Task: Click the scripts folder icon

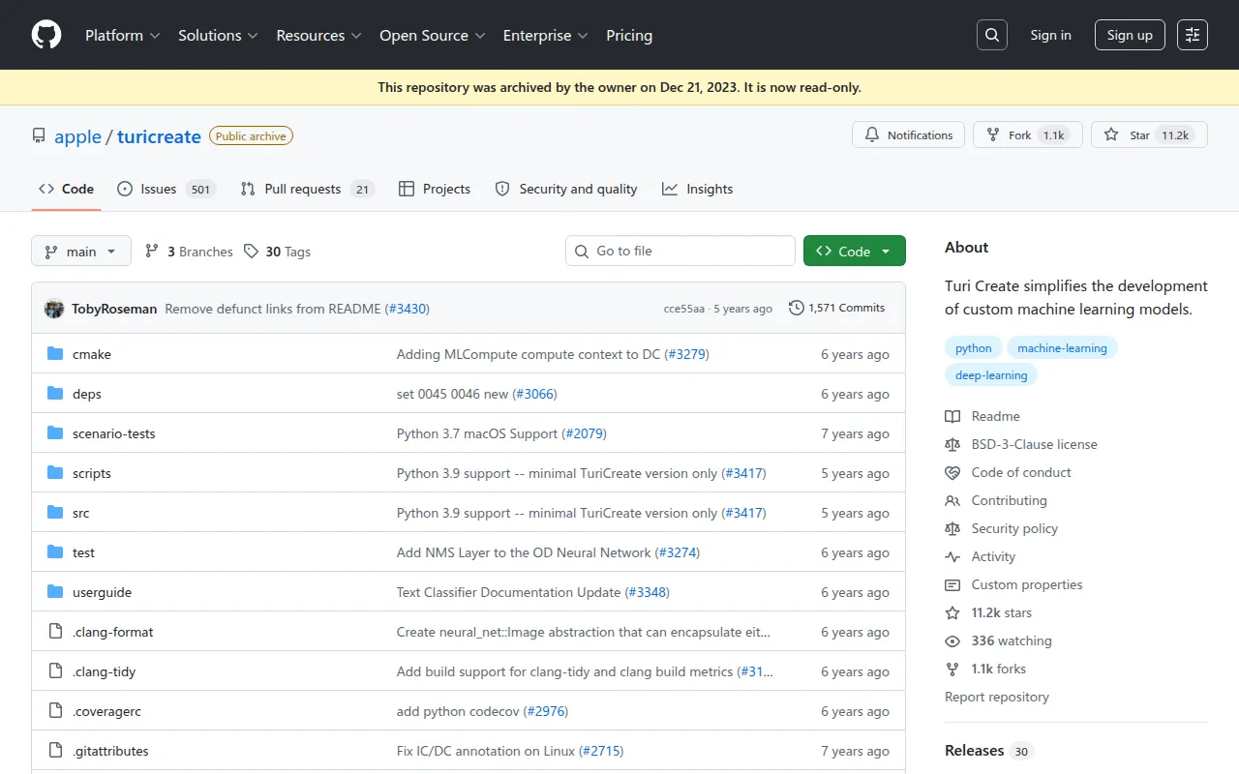Action: tap(55, 473)
